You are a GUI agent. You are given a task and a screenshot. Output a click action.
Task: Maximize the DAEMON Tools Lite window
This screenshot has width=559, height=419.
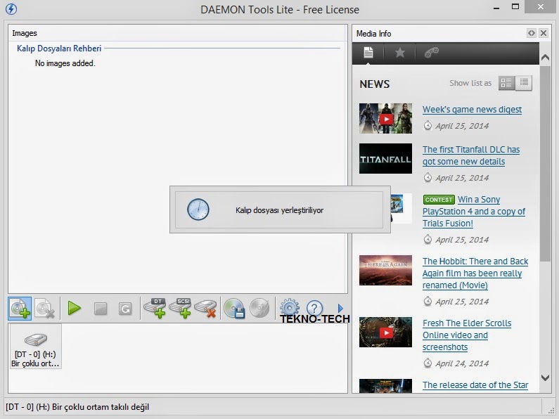point(515,7)
